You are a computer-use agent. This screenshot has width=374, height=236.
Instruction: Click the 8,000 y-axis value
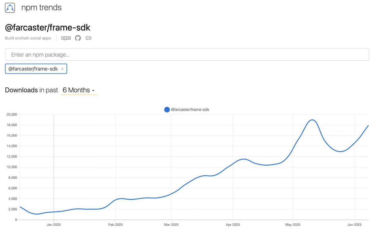click(12, 178)
